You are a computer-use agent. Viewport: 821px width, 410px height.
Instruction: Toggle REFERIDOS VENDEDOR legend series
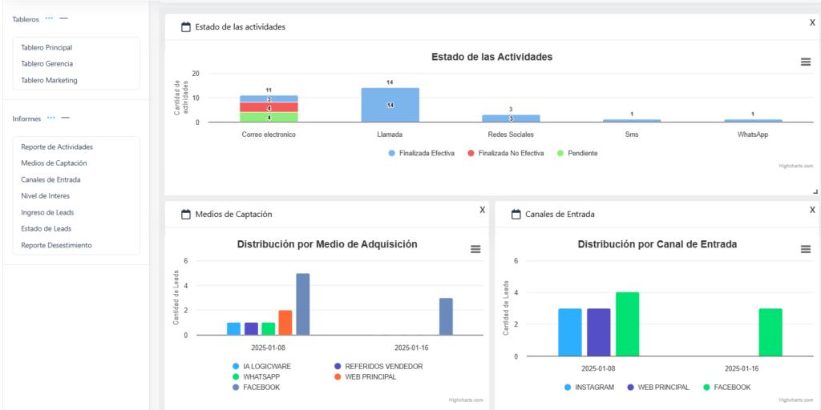[378, 367]
